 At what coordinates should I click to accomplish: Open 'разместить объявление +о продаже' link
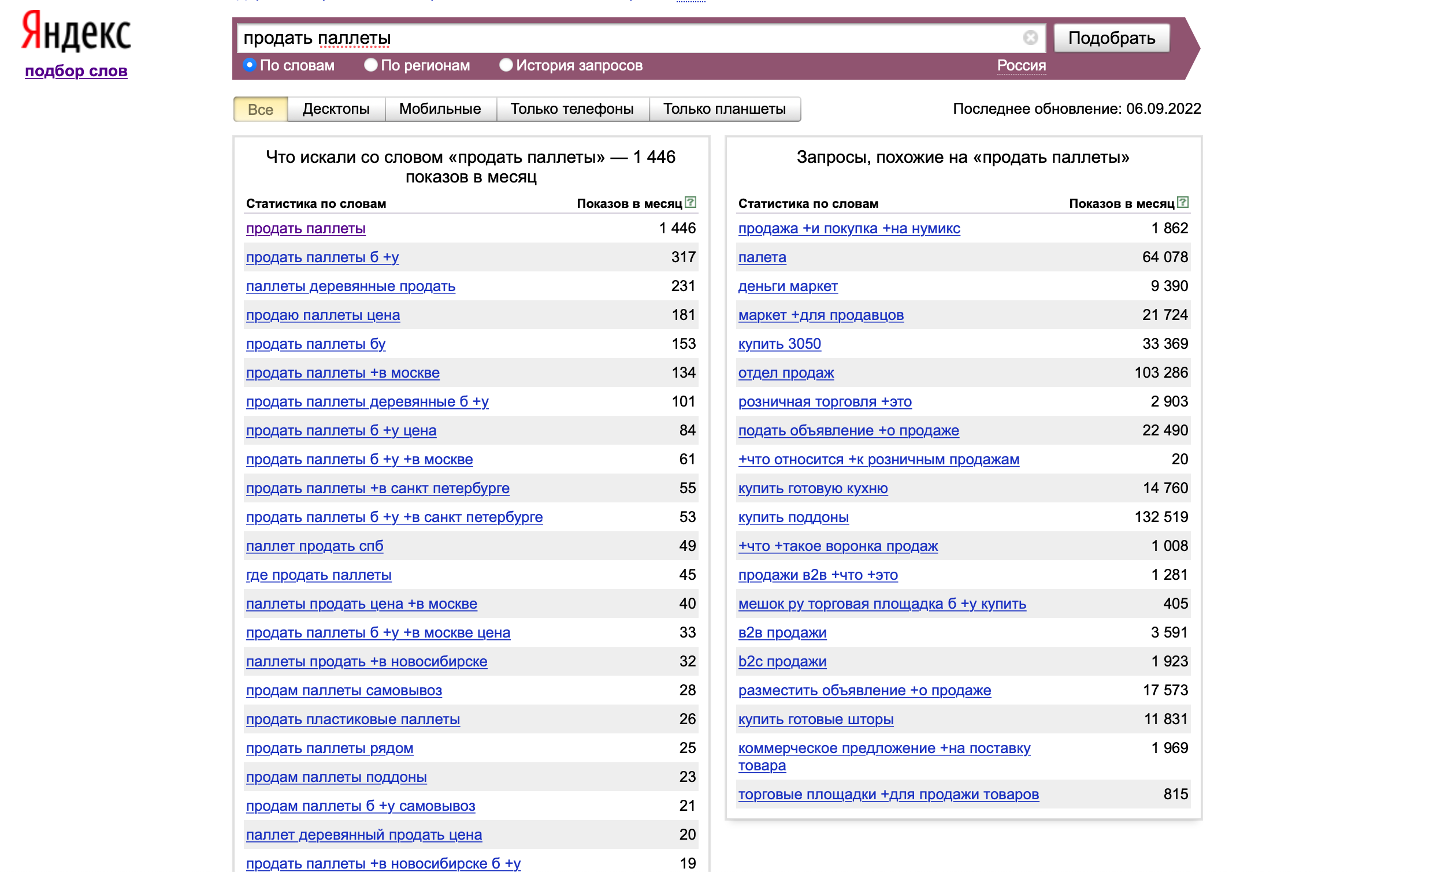(x=865, y=691)
